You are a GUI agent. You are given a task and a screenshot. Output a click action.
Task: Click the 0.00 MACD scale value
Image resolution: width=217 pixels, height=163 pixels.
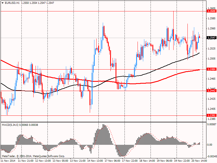coord(210,145)
